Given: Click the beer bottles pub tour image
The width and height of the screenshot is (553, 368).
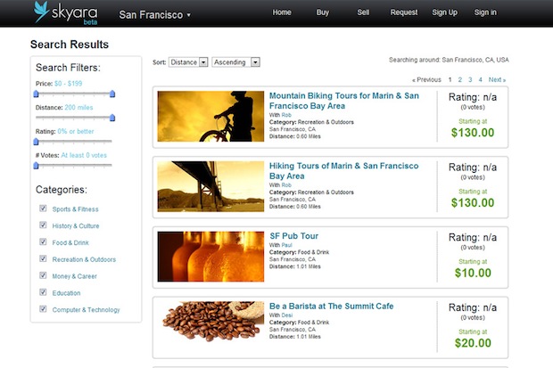Looking at the screenshot, I should tap(210, 257).
